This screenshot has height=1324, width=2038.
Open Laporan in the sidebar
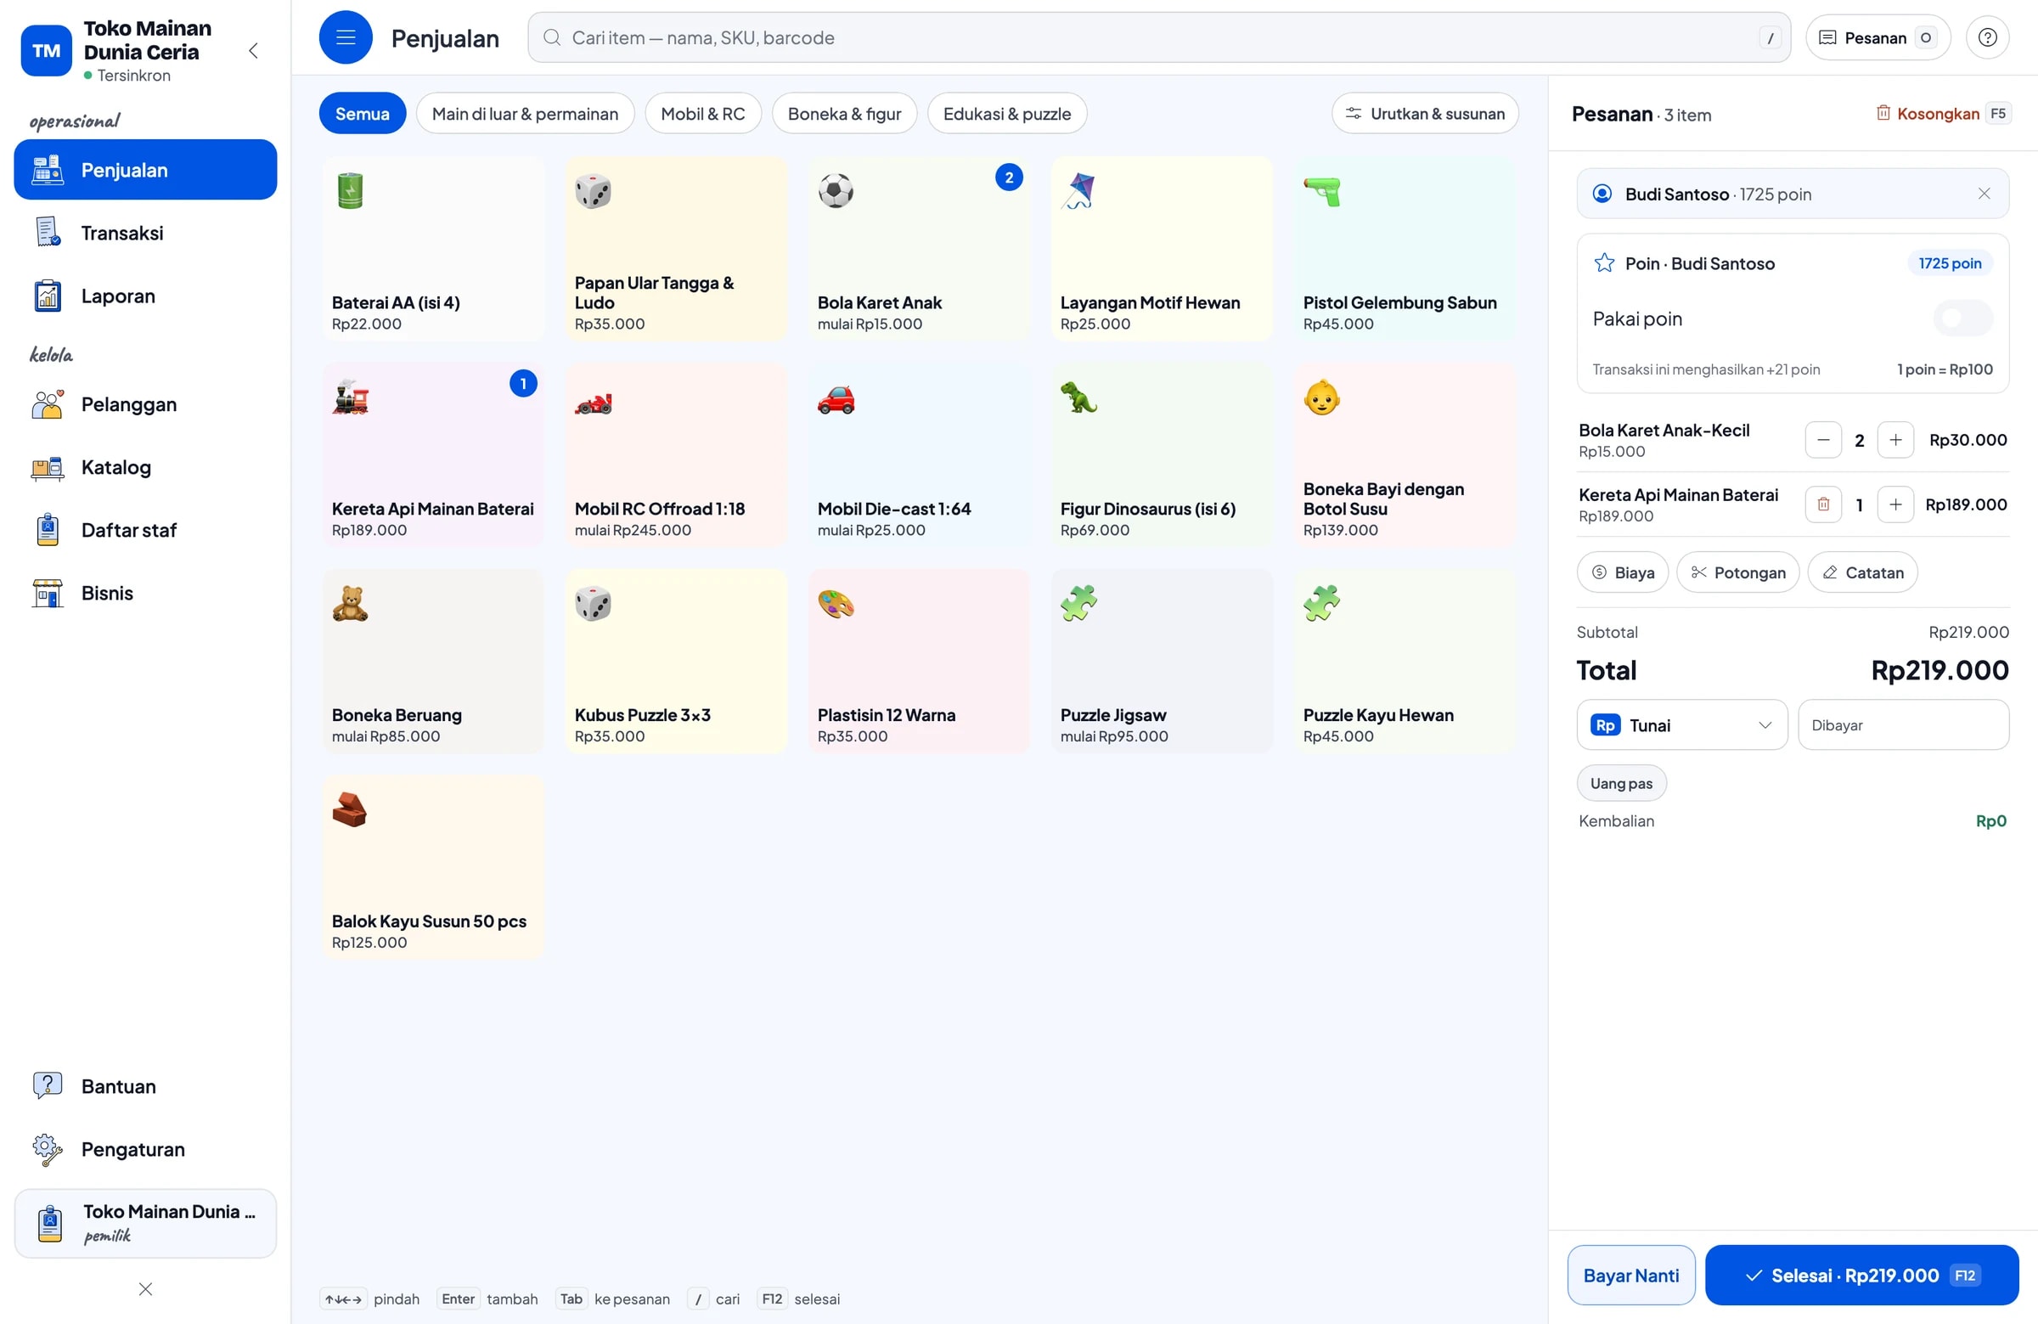[x=145, y=296]
